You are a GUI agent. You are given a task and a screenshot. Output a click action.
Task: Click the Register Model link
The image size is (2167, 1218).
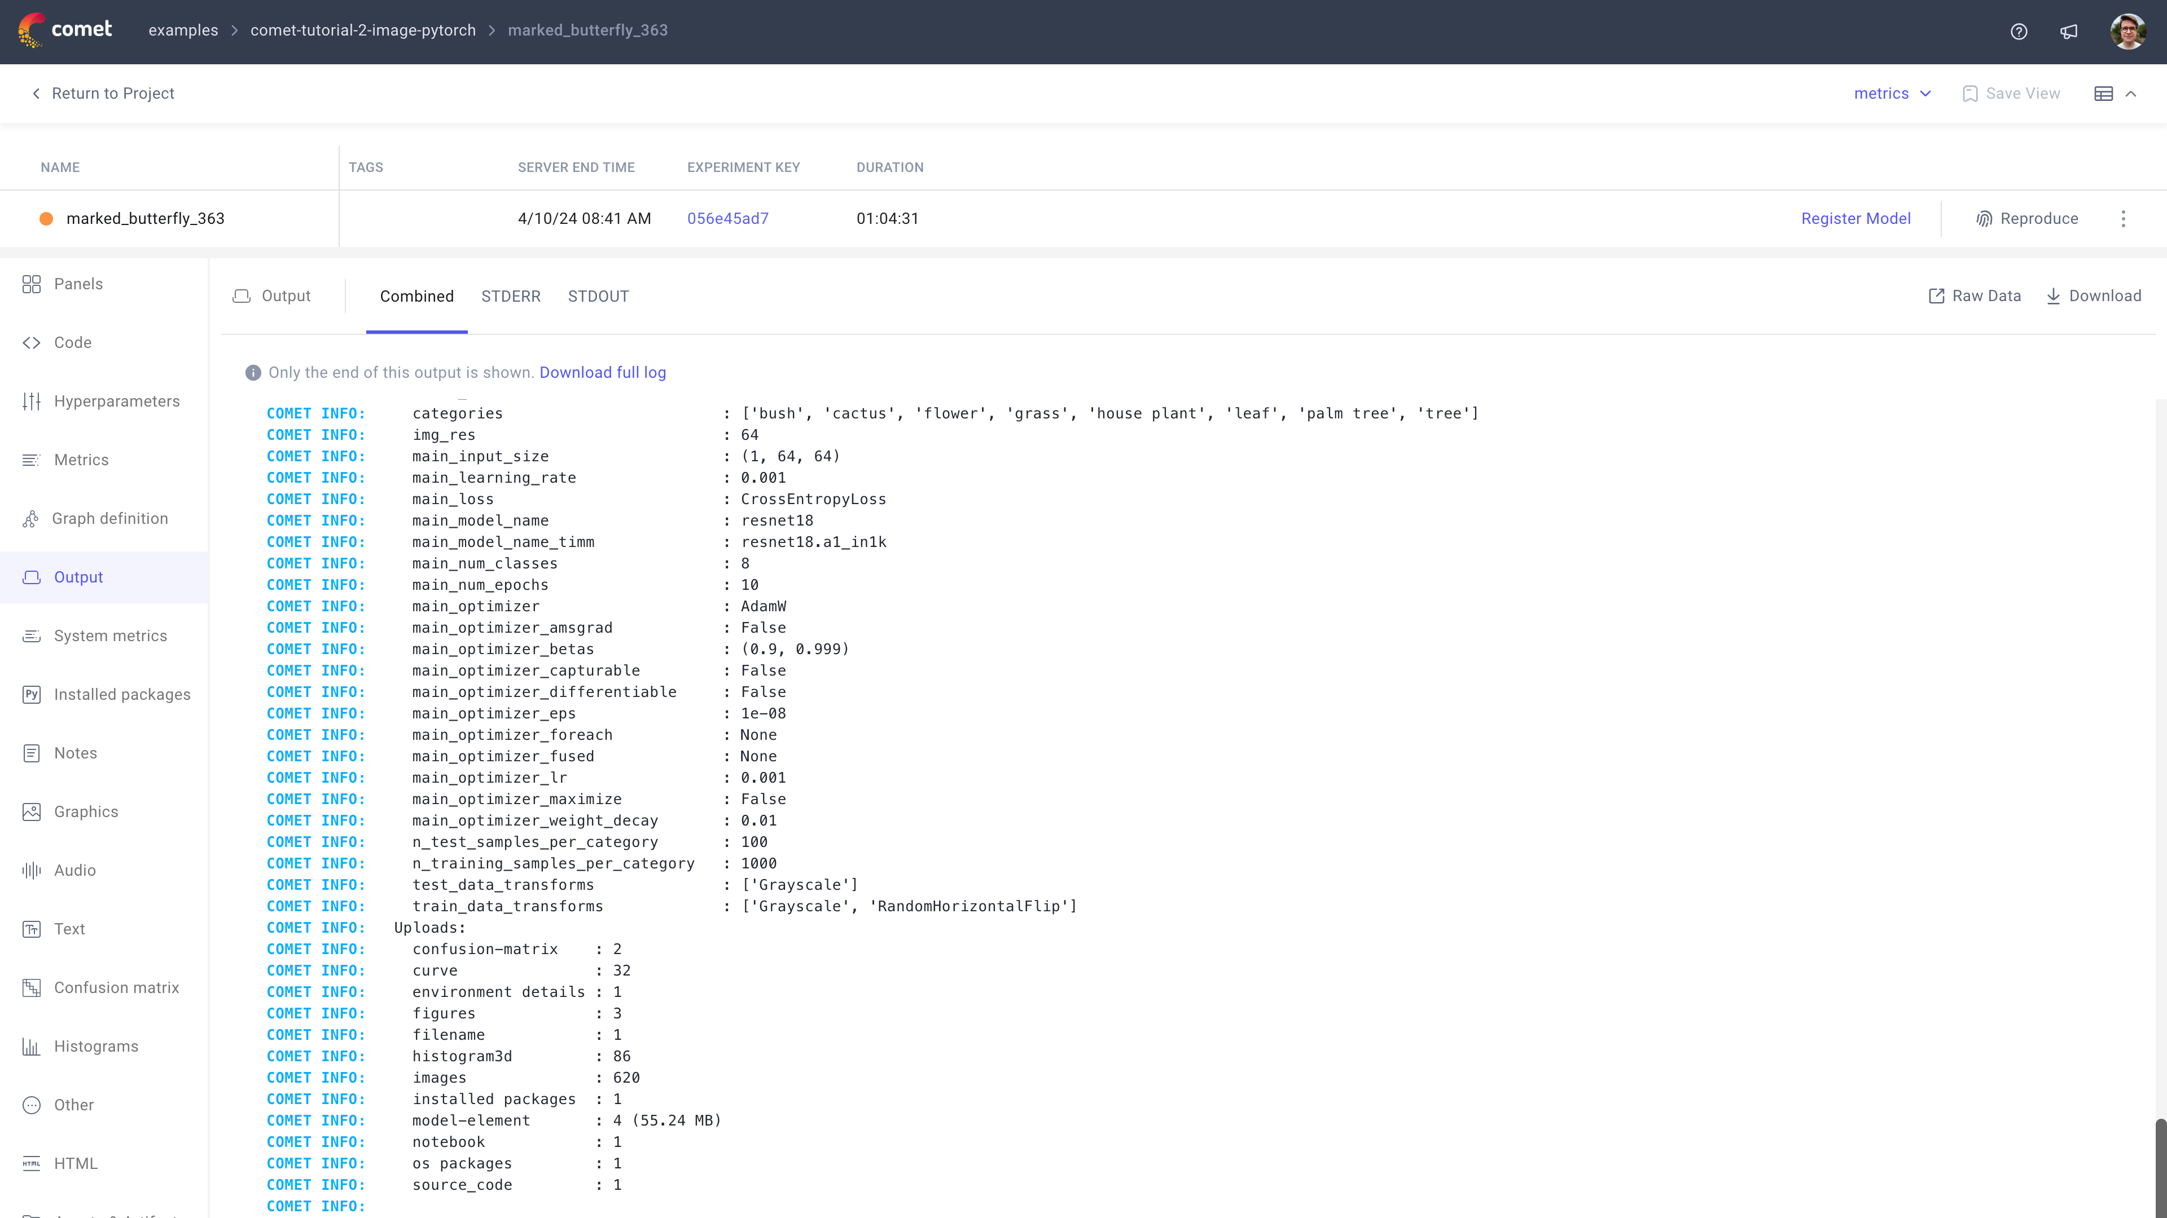click(x=1855, y=219)
